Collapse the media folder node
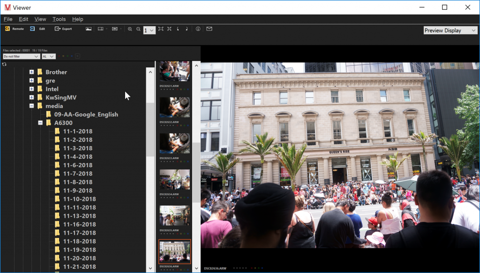Viewport: 480px width, 273px height. tap(31, 106)
